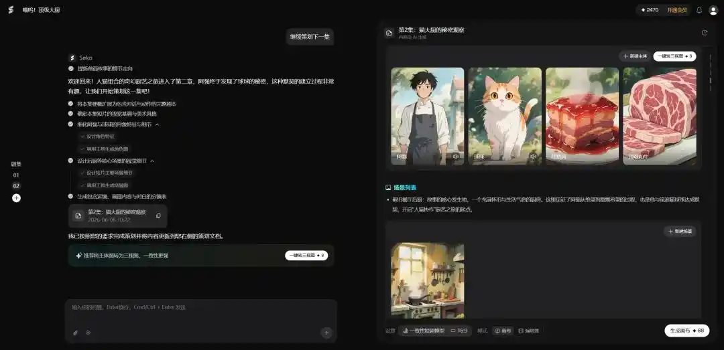The width and height of the screenshot is (724, 350).
Task: Copy the 第2集 document card in chat
Action: [158, 215]
